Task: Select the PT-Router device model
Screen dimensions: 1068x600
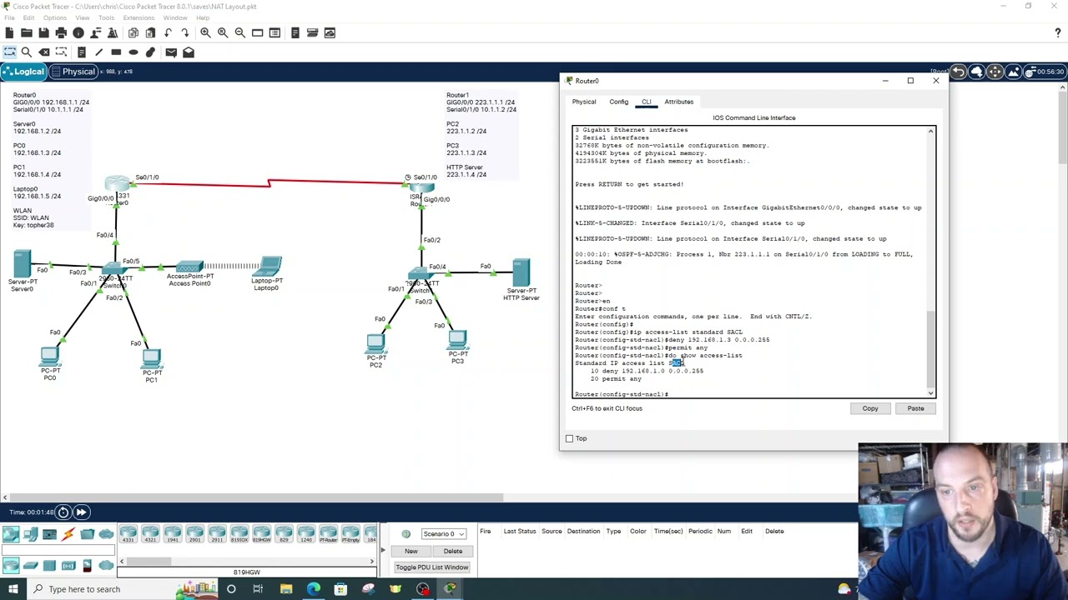Action: (329, 534)
